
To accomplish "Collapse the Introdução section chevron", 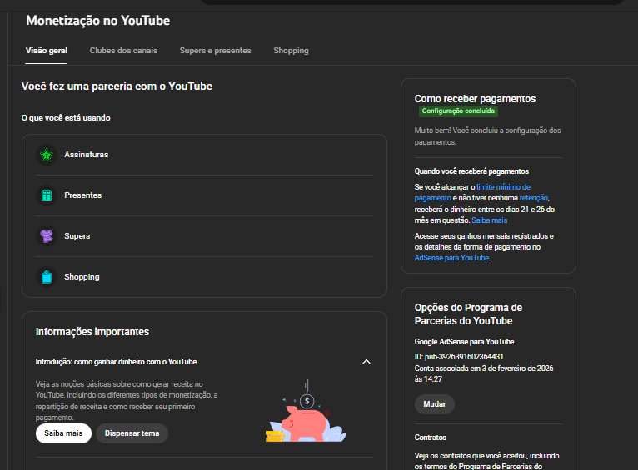I will (366, 362).
